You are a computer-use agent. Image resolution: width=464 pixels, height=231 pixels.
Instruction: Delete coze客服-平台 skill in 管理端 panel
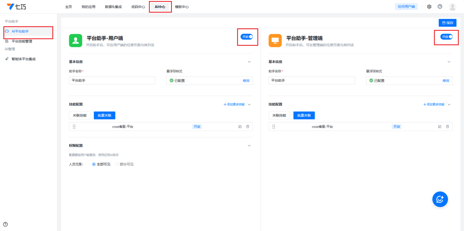point(447,127)
